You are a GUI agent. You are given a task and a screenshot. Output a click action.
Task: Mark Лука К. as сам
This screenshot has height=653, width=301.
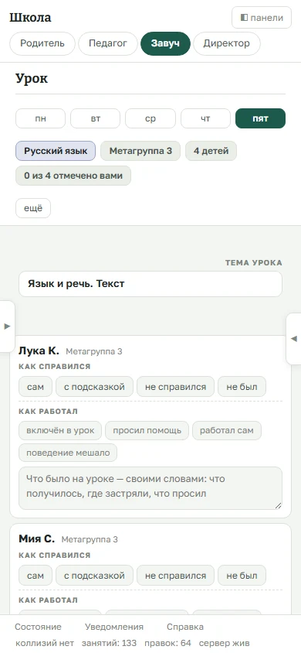(x=36, y=387)
